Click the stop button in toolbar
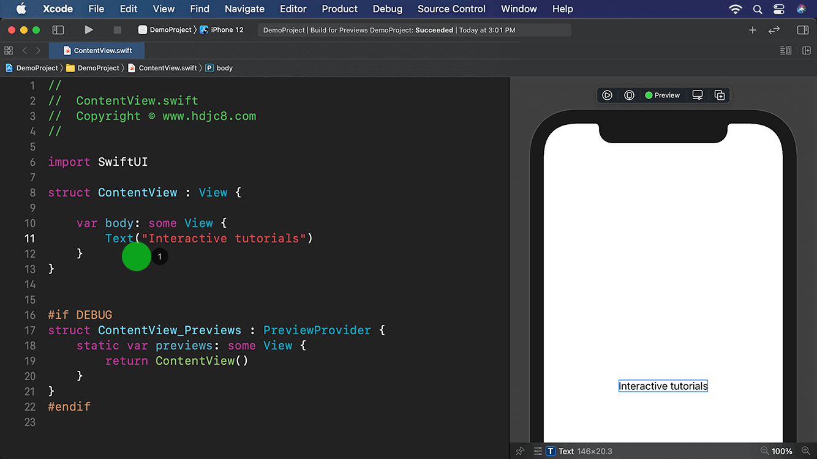This screenshot has width=817, height=459. click(118, 30)
